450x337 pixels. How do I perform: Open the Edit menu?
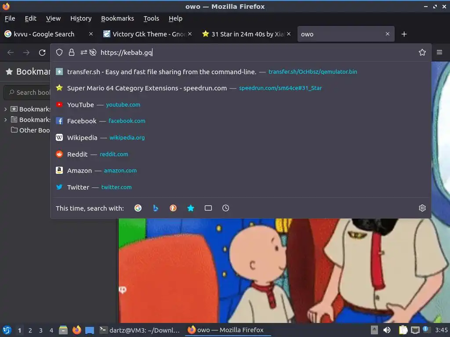(30, 18)
